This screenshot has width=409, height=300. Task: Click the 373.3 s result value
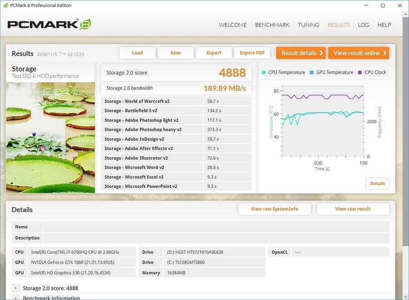coord(214,130)
